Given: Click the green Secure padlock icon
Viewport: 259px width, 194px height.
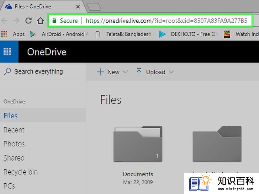Looking at the screenshot, I should [x=54, y=21].
